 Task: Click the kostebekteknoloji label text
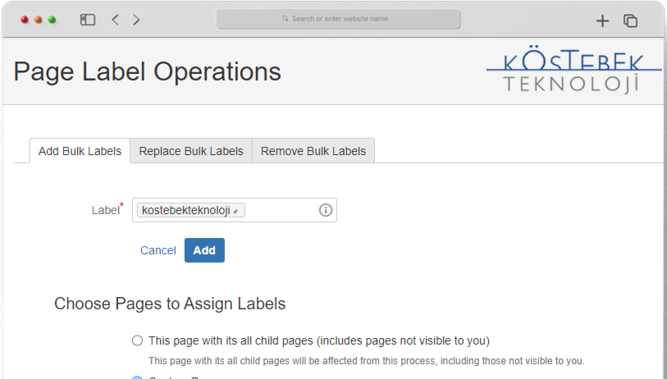[x=185, y=211]
